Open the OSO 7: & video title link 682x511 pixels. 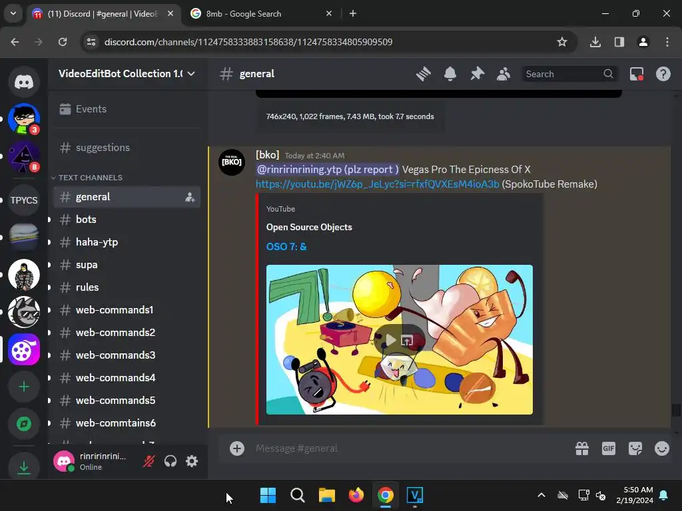[286, 247]
